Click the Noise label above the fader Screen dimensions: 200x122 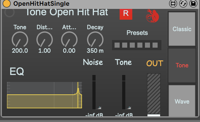93,62
